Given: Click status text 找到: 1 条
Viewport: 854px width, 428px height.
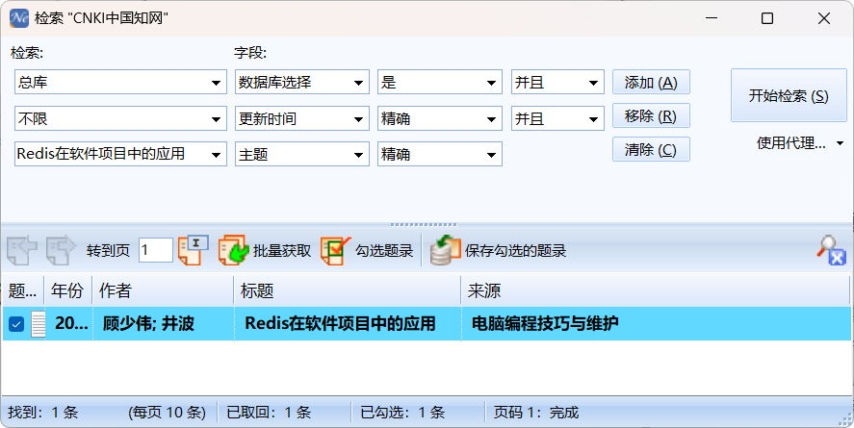Looking at the screenshot, I should (x=43, y=413).
